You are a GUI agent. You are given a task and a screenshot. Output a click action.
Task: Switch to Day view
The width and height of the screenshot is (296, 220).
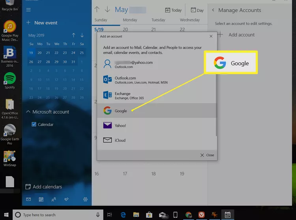(x=197, y=10)
